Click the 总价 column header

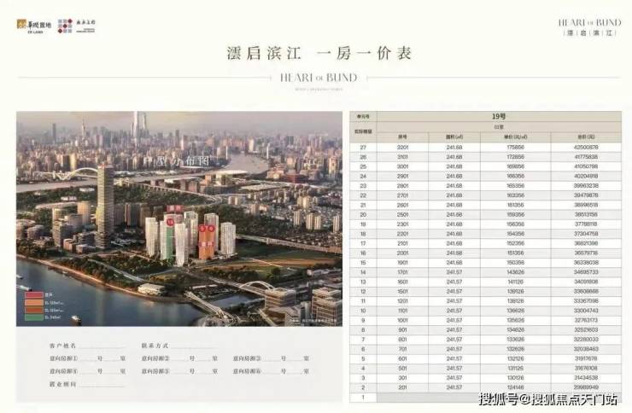[x=586, y=137]
